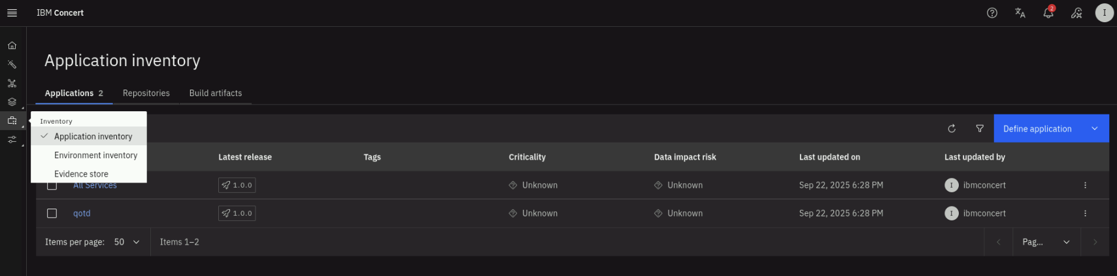Toggle the All Services row checkbox
The width and height of the screenshot is (1117, 276).
point(52,186)
